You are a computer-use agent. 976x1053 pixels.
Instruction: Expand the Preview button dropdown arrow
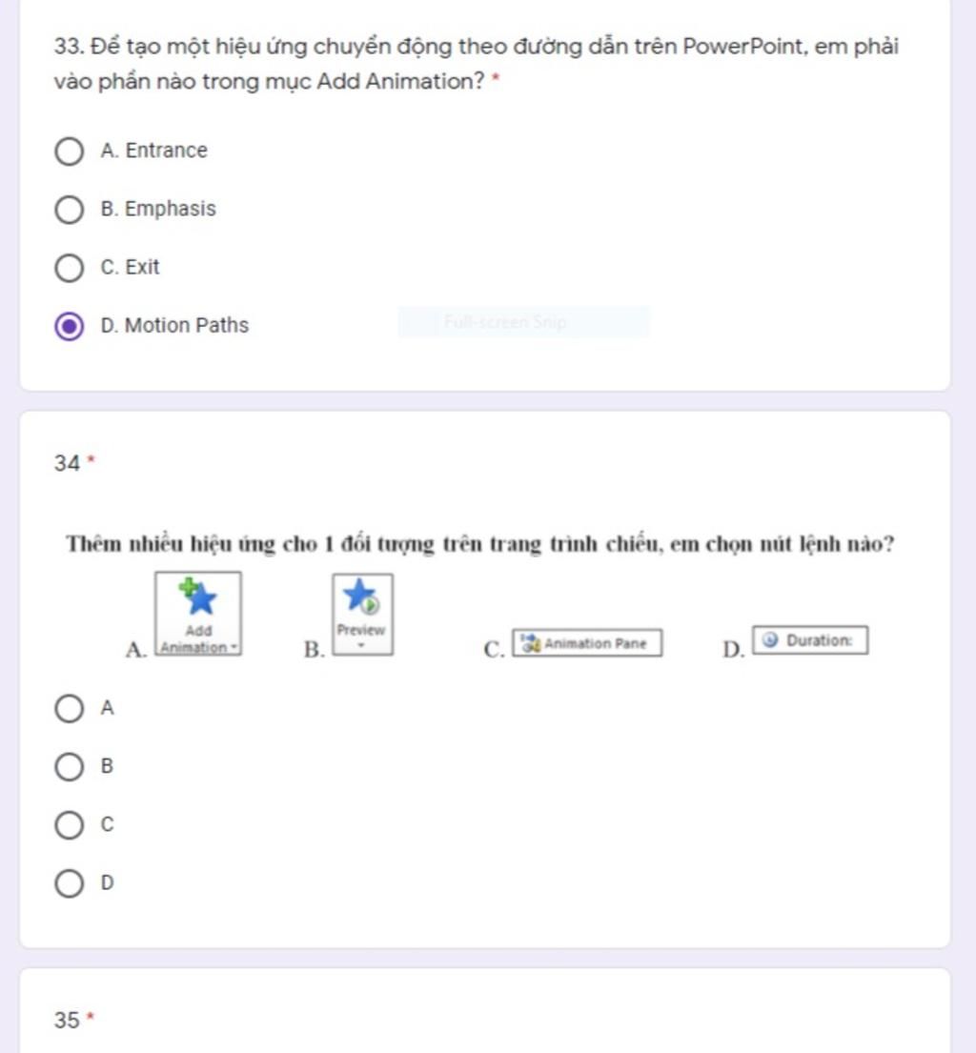(x=361, y=646)
